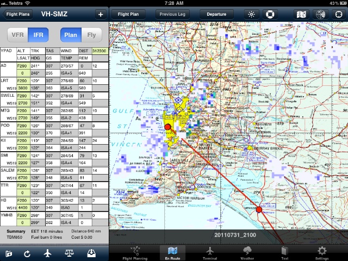
Task: Tap the 6700 LSALT cell for SALEM
Action: point(23,178)
